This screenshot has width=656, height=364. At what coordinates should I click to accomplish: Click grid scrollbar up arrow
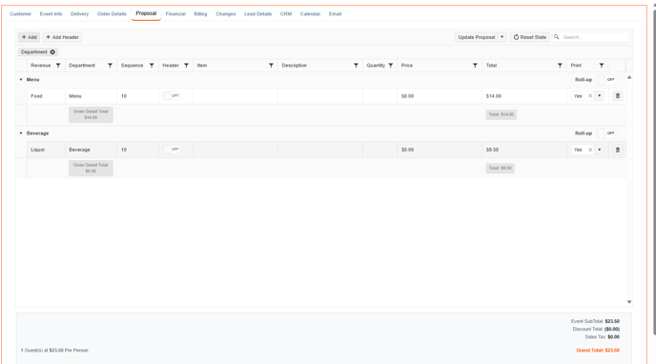click(628, 77)
